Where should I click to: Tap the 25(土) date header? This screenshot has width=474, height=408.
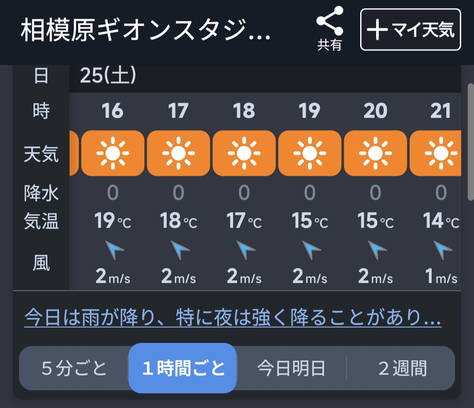point(108,75)
